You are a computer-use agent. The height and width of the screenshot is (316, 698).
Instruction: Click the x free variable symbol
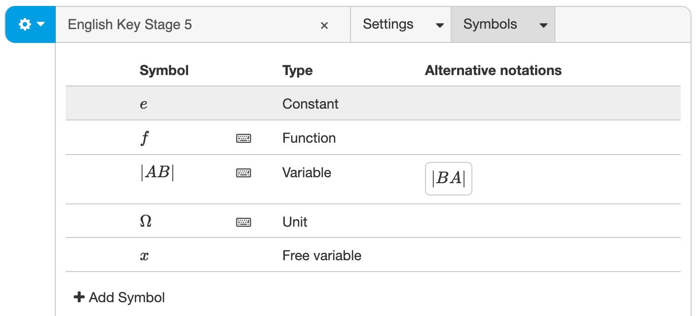(144, 256)
